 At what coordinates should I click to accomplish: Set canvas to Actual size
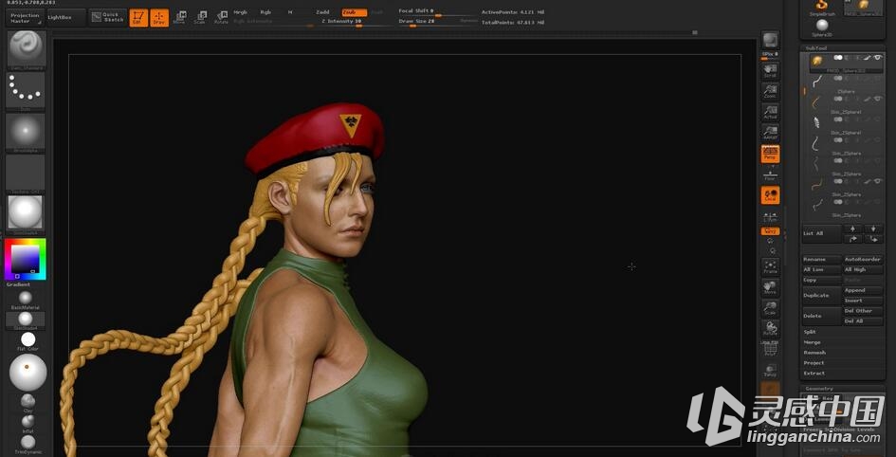770,112
